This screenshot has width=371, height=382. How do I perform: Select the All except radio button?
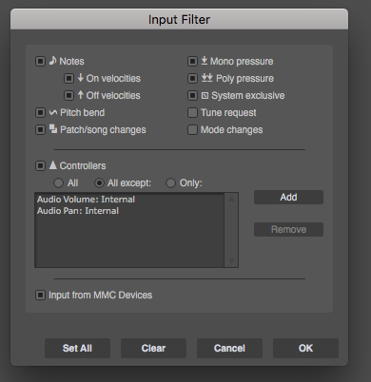[99, 182]
